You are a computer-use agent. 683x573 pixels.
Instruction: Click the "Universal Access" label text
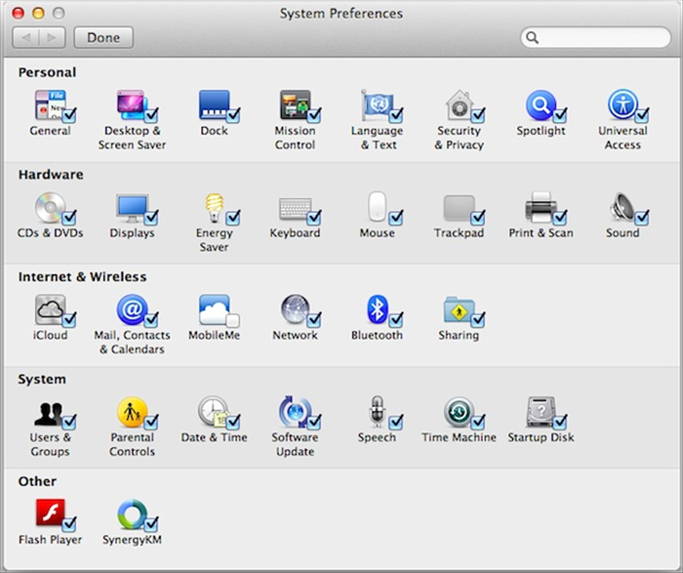point(623,138)
